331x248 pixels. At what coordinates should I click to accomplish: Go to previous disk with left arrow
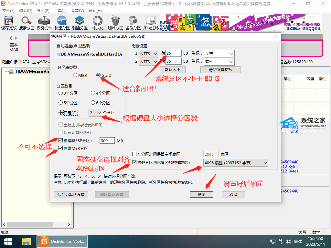(x=11, y=38)
